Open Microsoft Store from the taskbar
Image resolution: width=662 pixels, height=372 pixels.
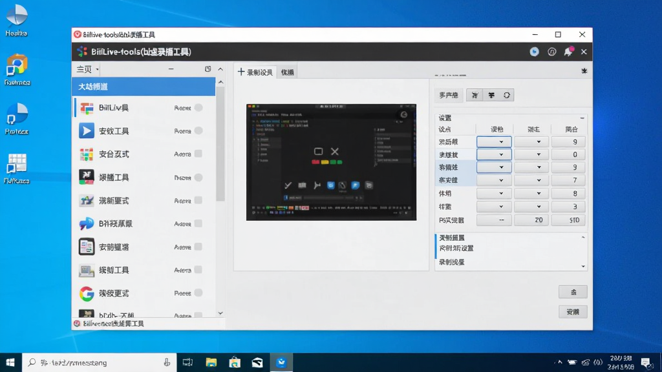pyautogui.click(x=234, y=362)
